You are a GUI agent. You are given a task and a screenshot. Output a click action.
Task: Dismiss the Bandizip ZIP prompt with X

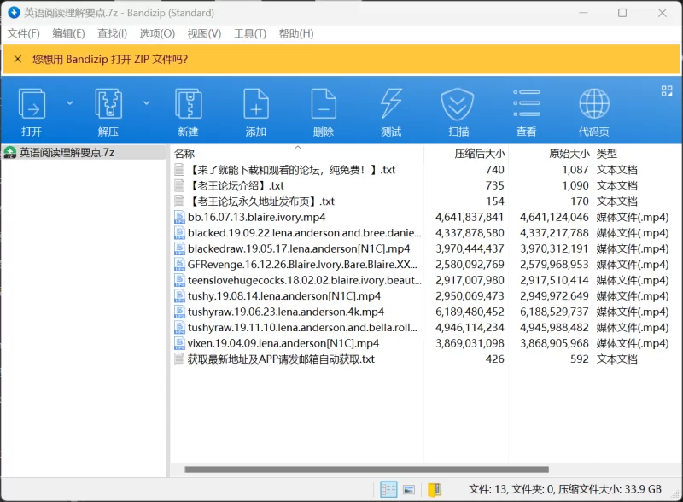[17, 59]
